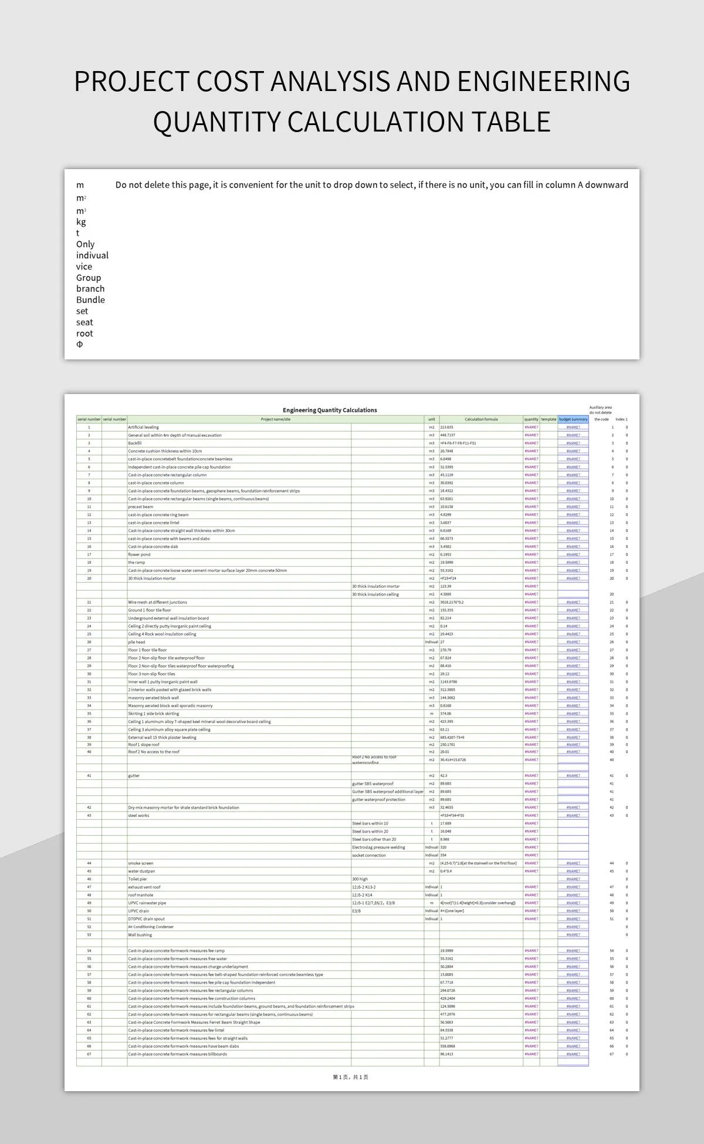Click the 'seat' unit entry
The image size is (704, 1144).
84,322
